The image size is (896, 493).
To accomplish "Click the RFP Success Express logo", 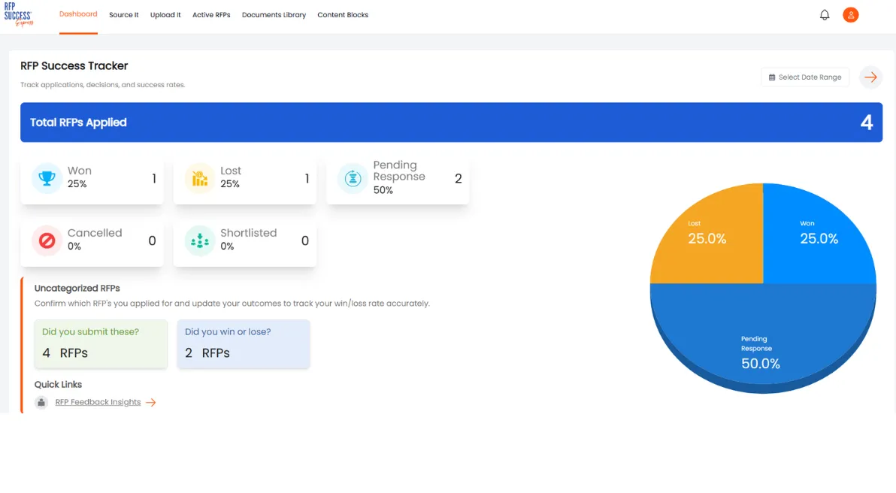I will [x=18, y=14].
